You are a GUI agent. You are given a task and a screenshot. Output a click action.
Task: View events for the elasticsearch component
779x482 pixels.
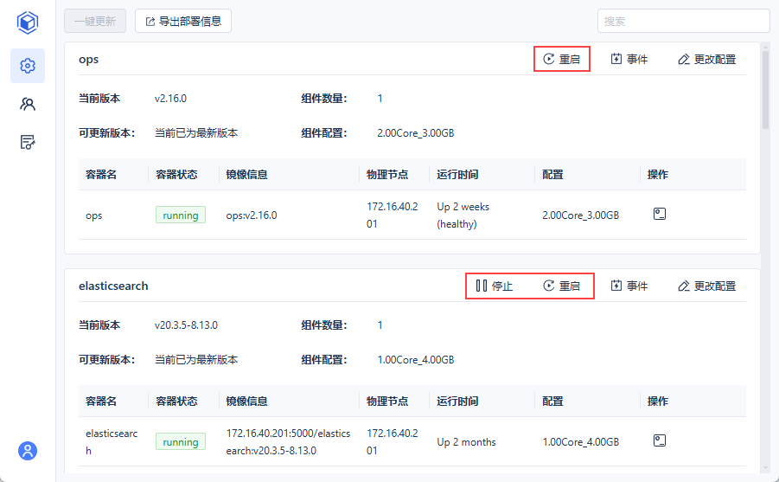tap(629, 286)
